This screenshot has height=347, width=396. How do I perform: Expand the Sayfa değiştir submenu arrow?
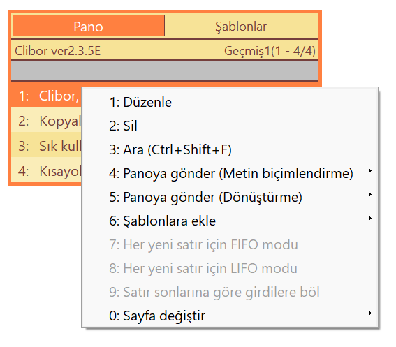click(369, 313)
